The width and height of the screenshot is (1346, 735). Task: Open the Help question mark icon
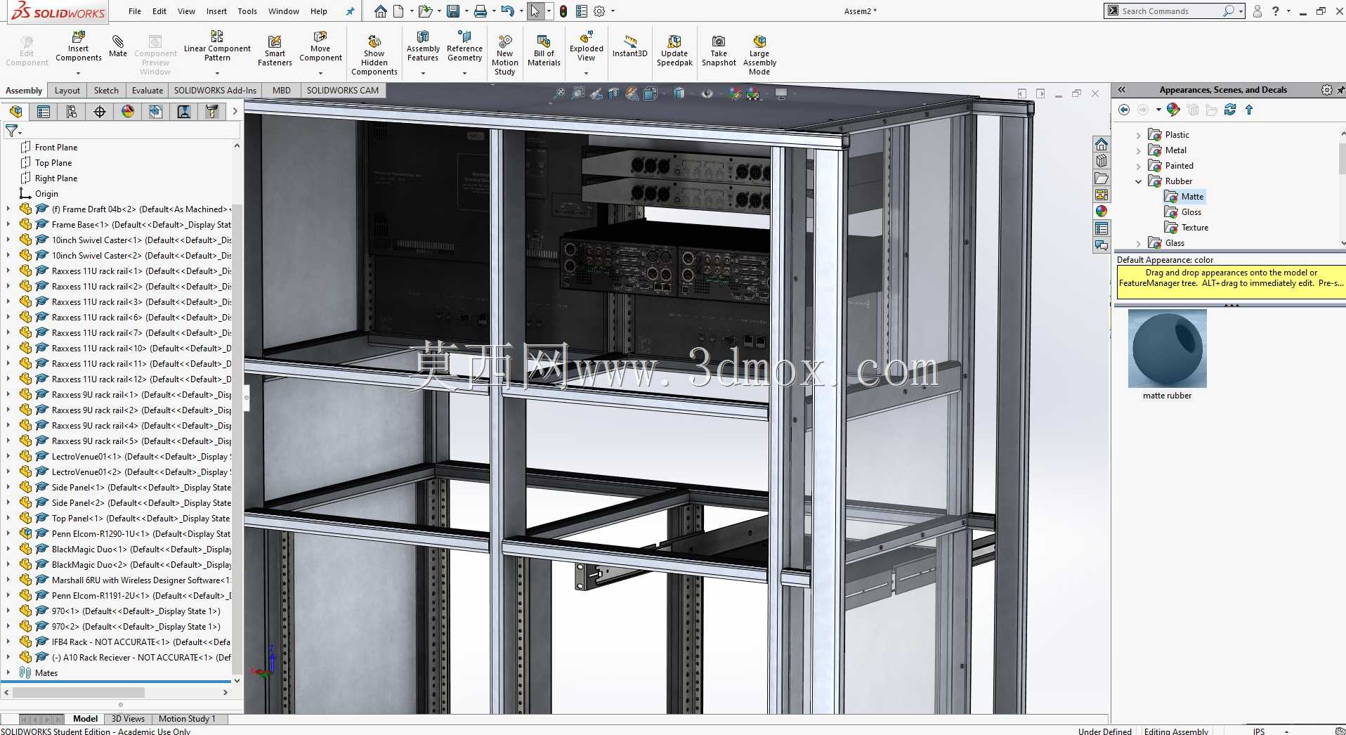[1275, 11]
